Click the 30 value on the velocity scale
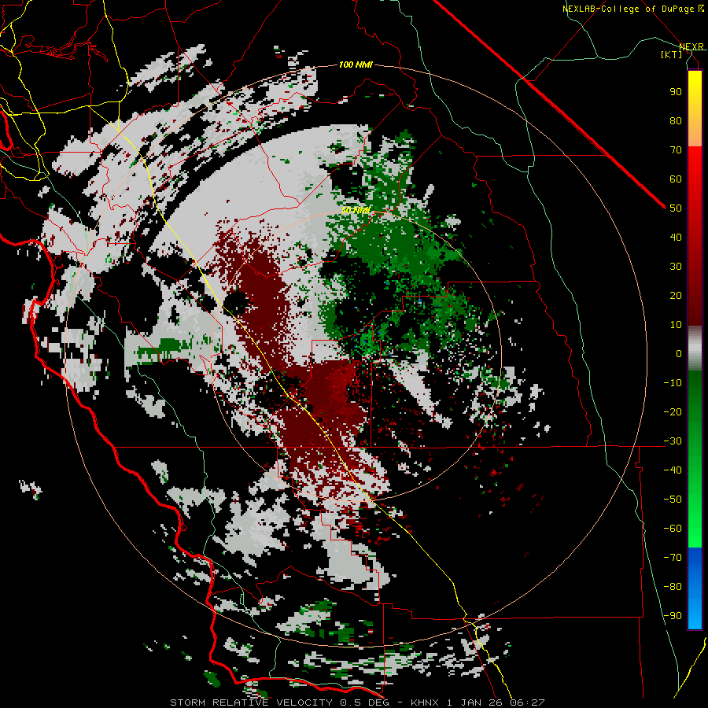708x708 pixels. 676,267
